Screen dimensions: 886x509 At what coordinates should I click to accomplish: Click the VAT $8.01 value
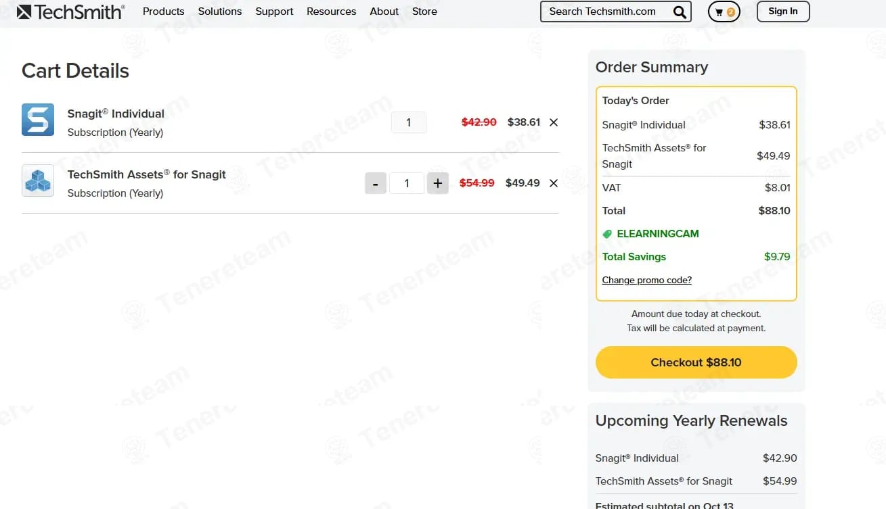pyautogui.click(x=778, y=188)
